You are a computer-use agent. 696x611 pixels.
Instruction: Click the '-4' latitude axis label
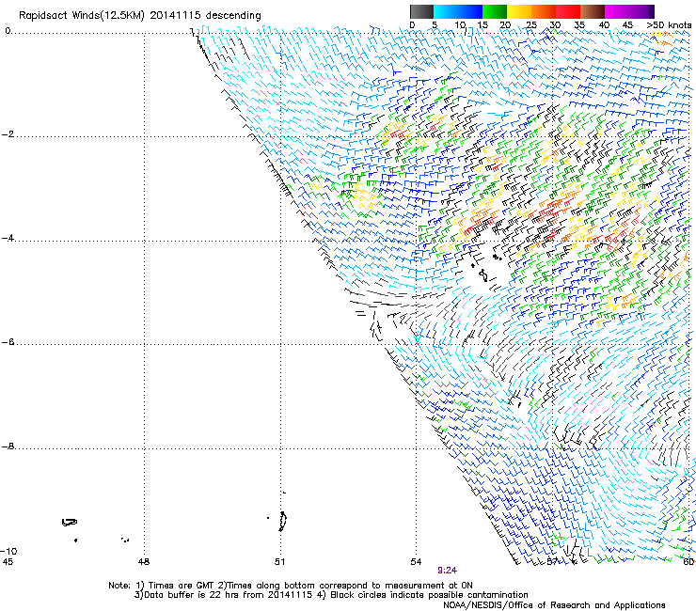tap(8, 238)
